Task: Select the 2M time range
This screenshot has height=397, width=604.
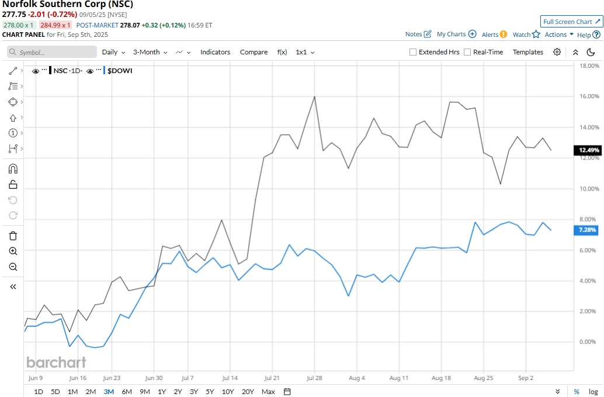Action: [x=91, y=392]
